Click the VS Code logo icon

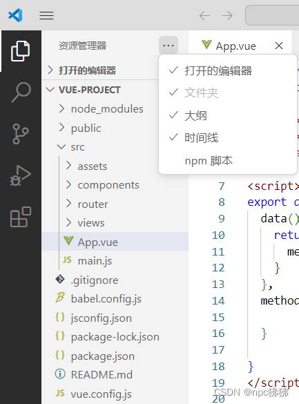click(15, 15)
